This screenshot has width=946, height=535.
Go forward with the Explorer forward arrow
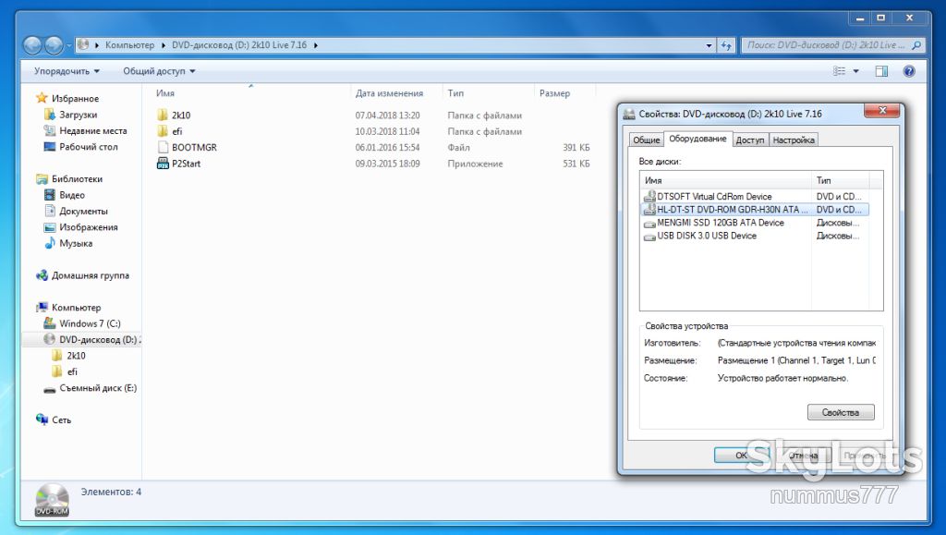coord(54,45)
